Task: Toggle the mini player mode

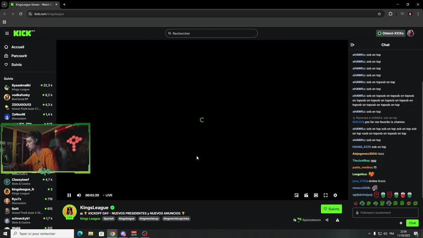Action: pyautogui.click(x=296, y=195)
